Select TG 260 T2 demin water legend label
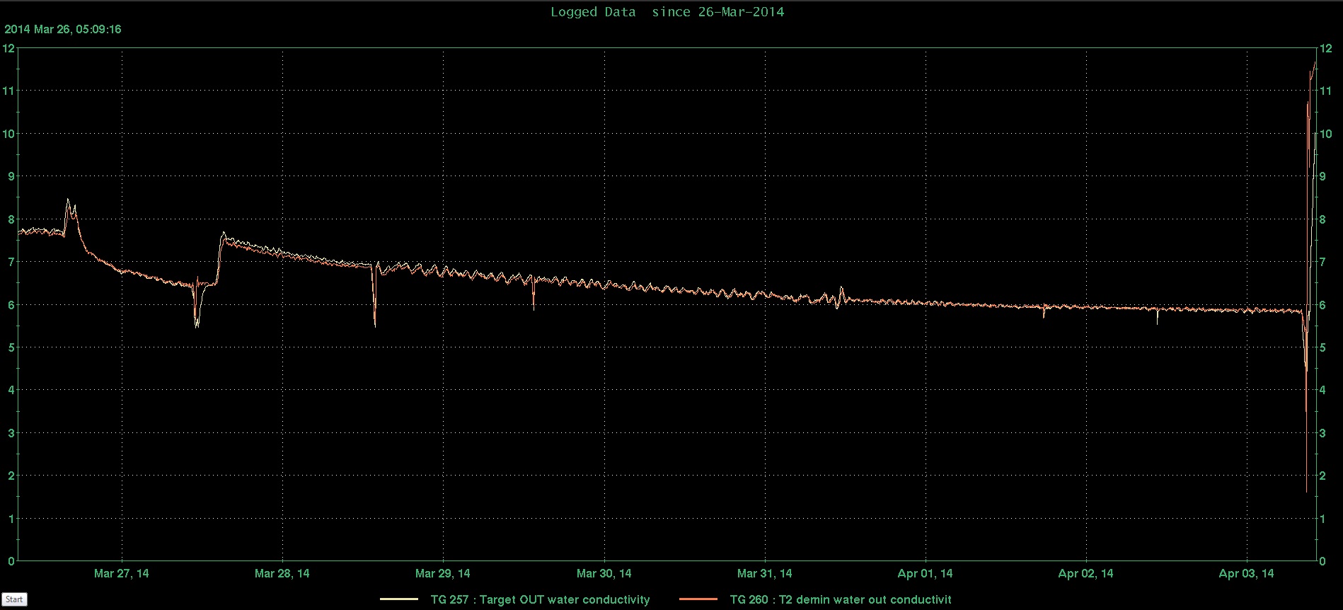The height and width of the screenshot is (610, 1343). [x=841, y=599]
